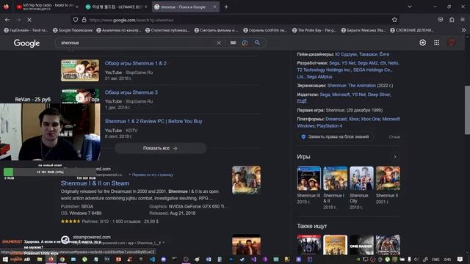The height and width of the screenshot is (264, 470).
Task: Open Firefox hamburger menu
Action: [x=463, y=20]
